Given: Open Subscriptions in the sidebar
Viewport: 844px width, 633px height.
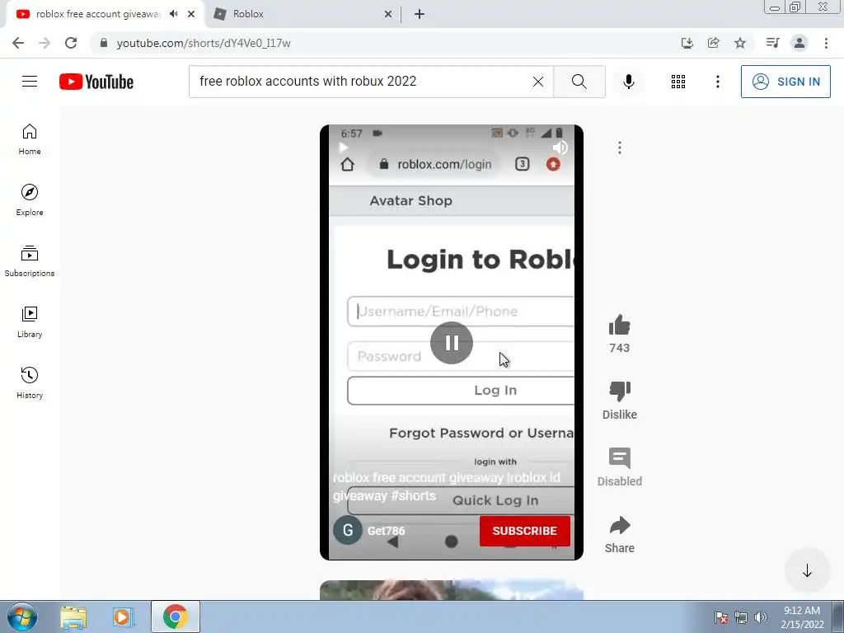Looking at the screenshot, I should click(x=30, y=261).
